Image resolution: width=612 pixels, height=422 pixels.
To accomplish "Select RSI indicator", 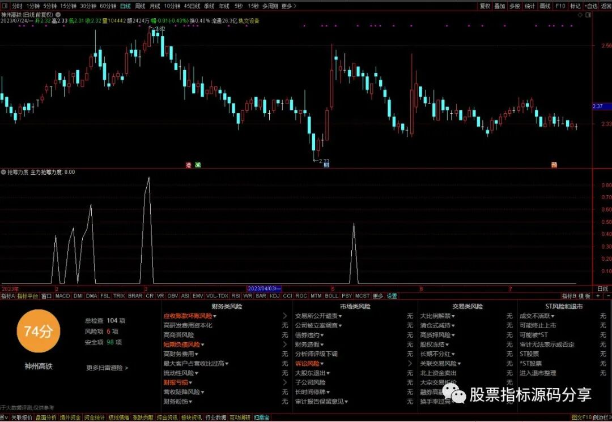I will tap(236, 296).
